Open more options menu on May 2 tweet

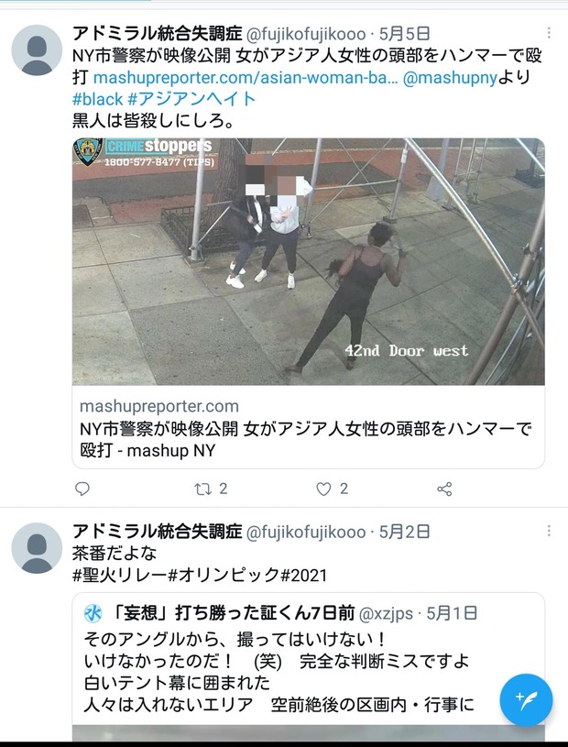click(549, 531)
